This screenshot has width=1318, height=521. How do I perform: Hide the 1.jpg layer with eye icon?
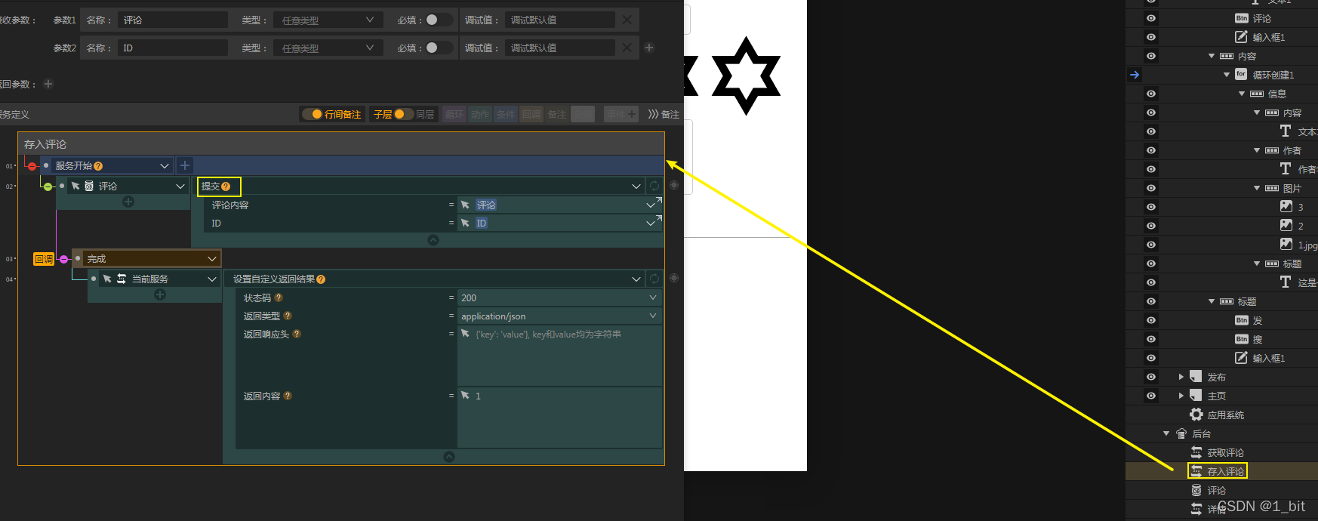tap(1150, 245)
